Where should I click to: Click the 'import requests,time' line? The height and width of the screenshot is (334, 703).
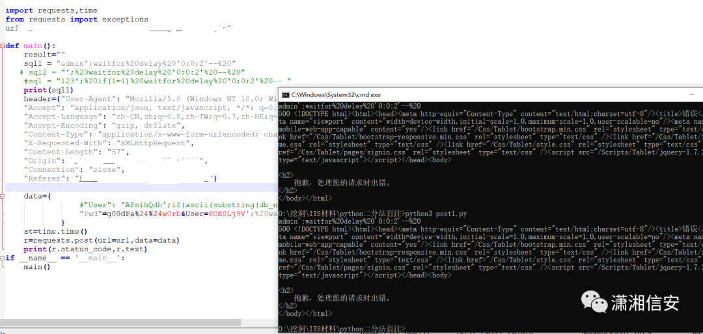[51, 10]
